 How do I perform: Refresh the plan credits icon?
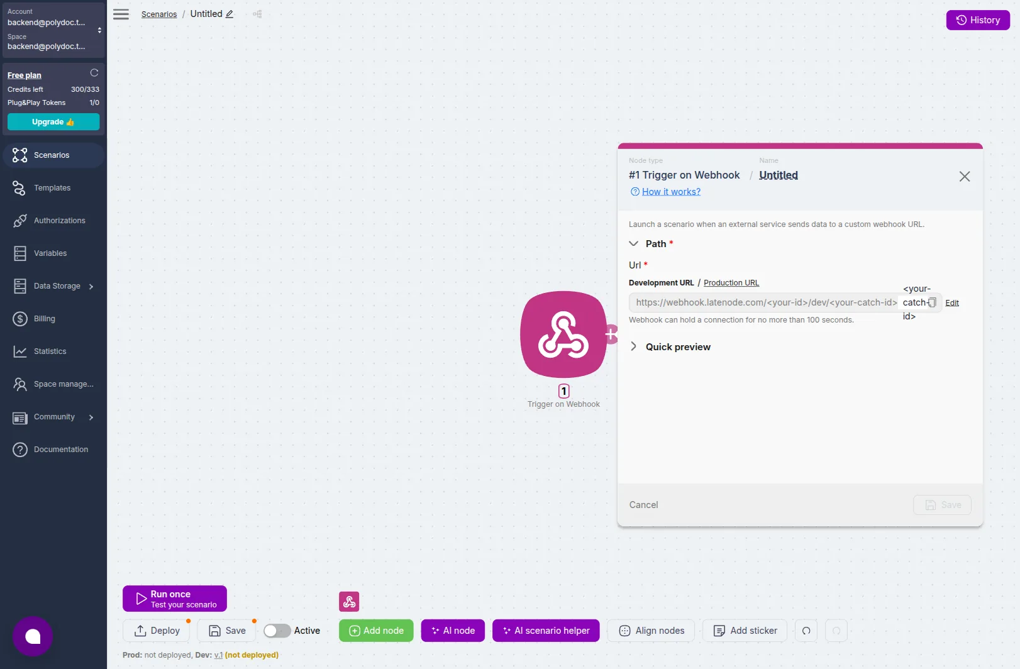(x=94, y=73)
